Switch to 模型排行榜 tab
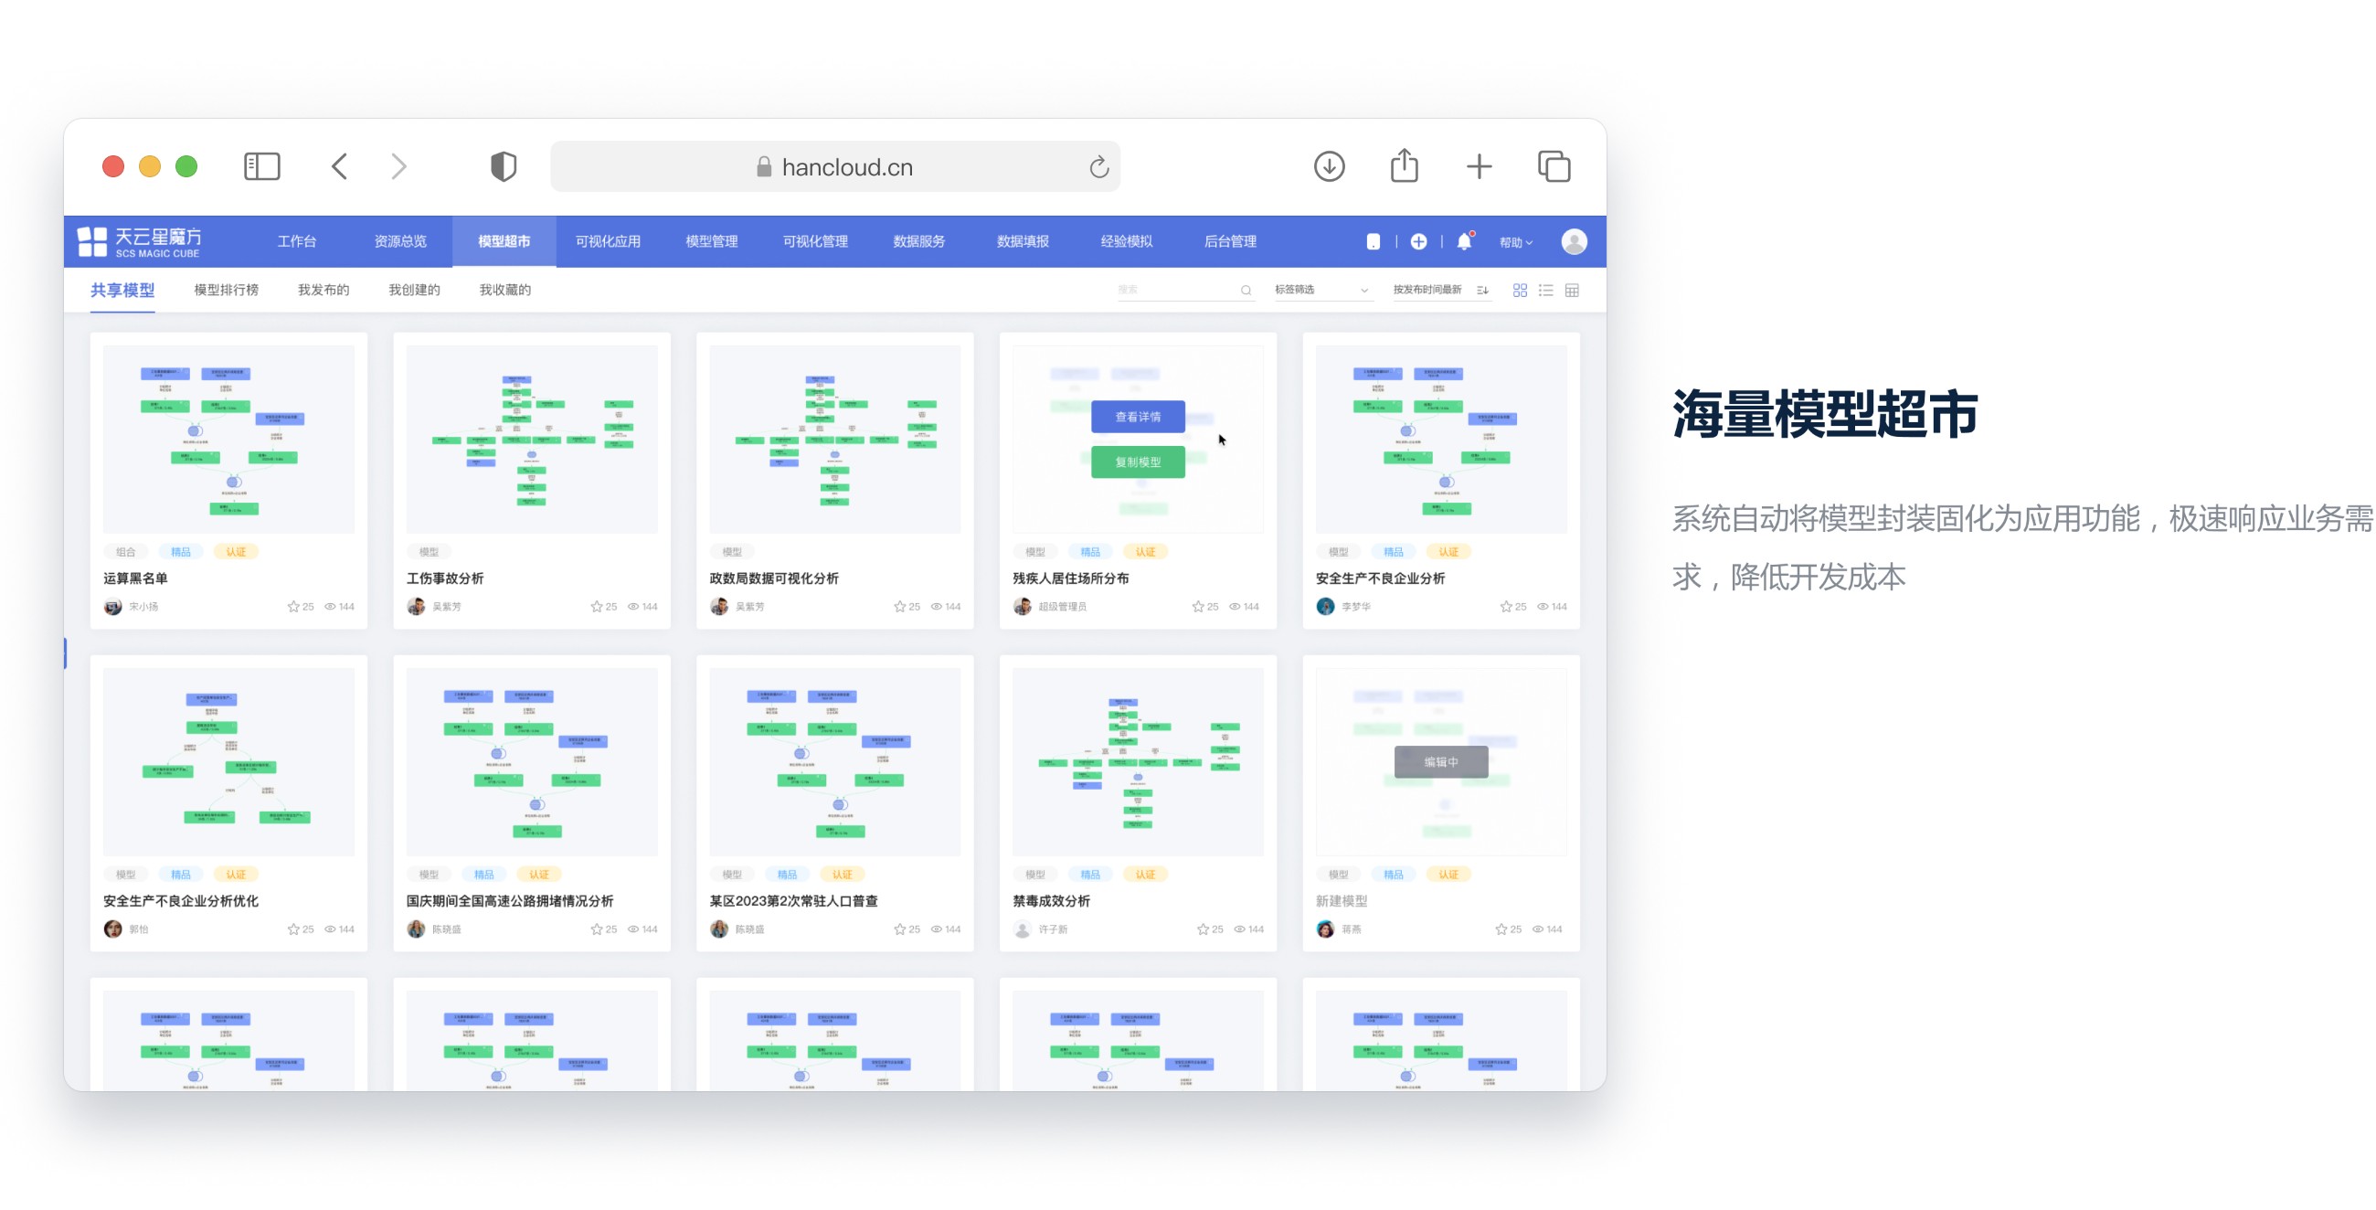This screenshot has width=2376, height=1210. 226,290
